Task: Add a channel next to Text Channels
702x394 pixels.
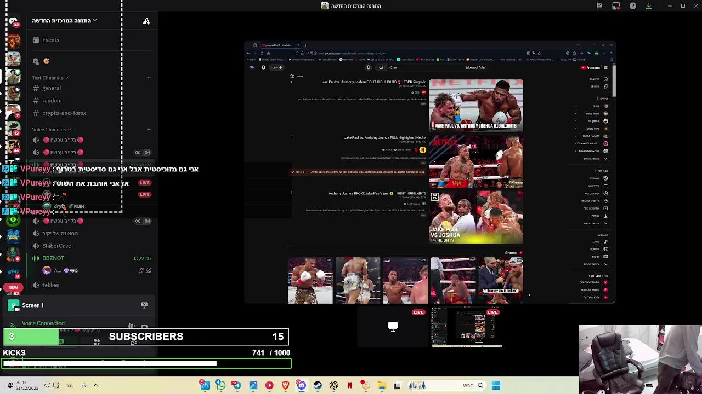Action: (149, 78)
